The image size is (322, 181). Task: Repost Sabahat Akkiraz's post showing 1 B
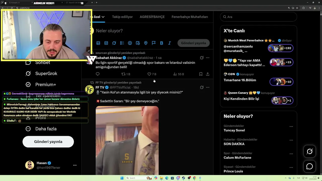126,74
